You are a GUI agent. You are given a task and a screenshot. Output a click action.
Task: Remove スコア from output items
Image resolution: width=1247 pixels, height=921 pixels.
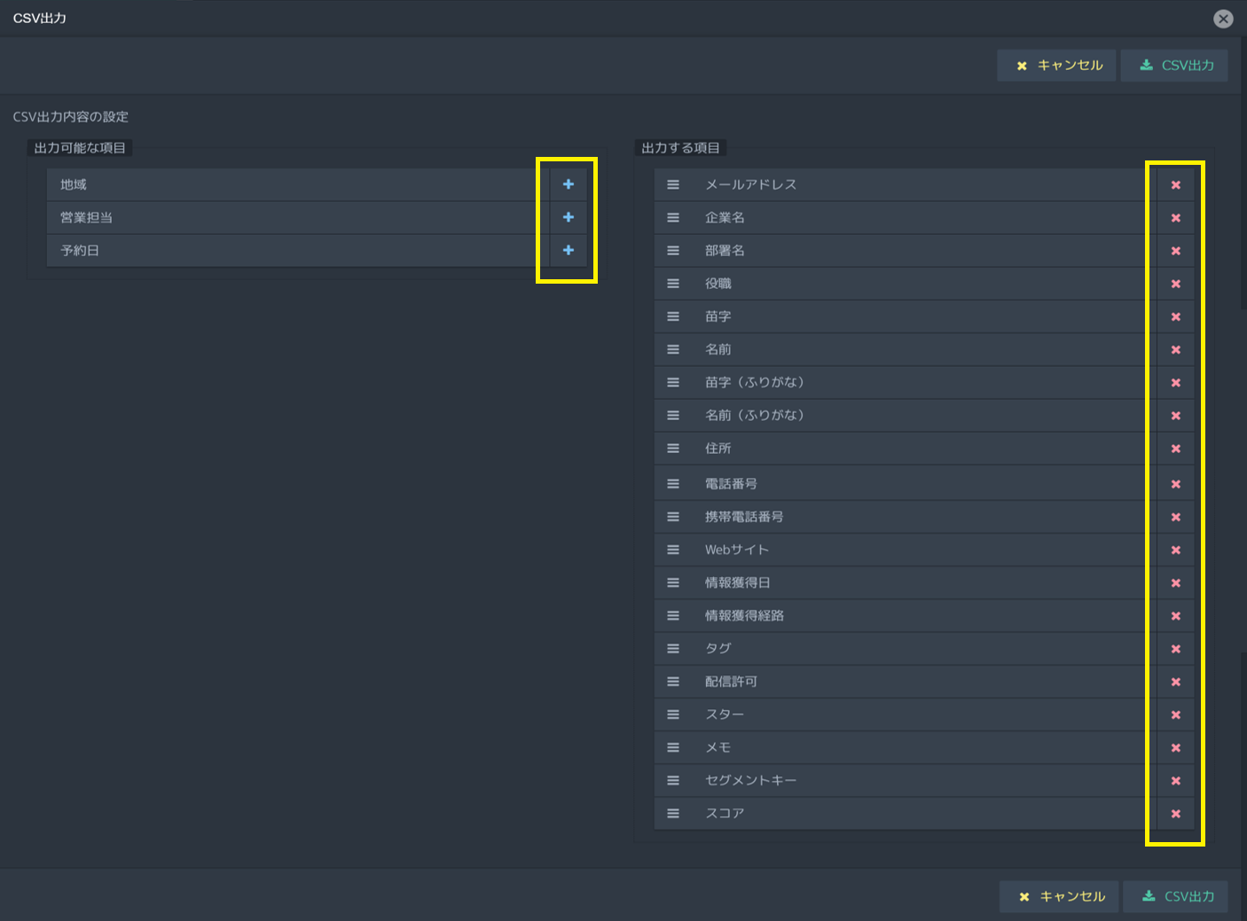click(1175, 814)
